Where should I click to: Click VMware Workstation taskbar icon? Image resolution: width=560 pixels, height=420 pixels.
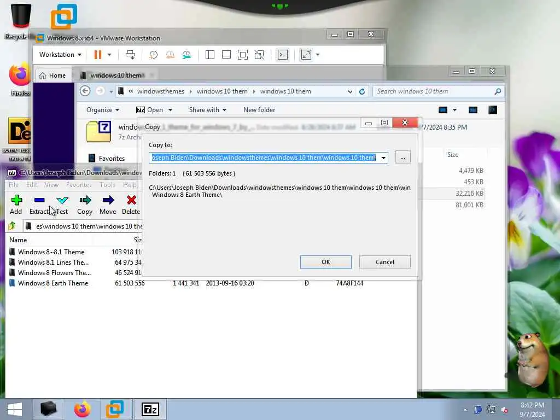(114, 409)
